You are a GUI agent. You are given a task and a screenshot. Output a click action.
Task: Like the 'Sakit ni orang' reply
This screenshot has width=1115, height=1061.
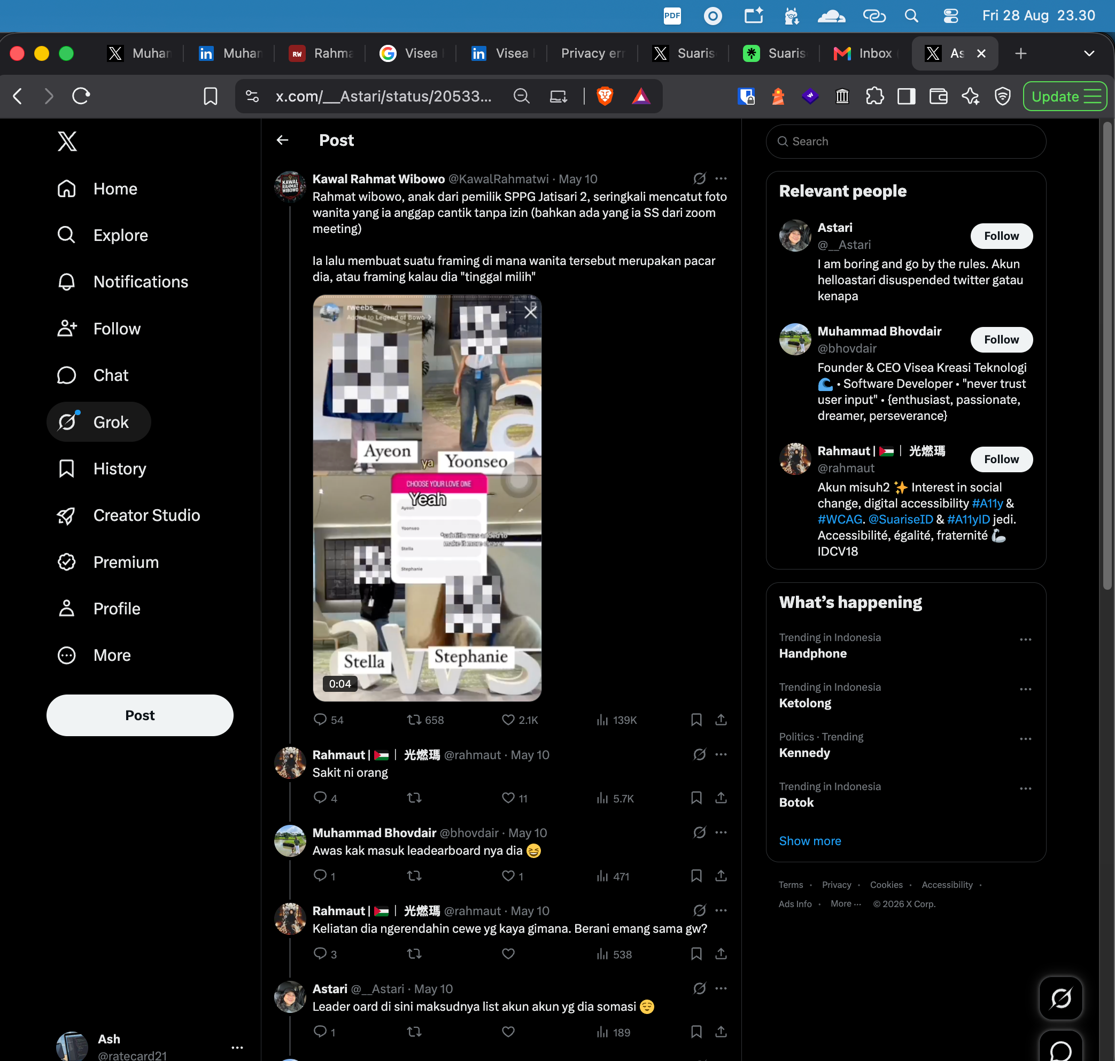coord(515,798)
